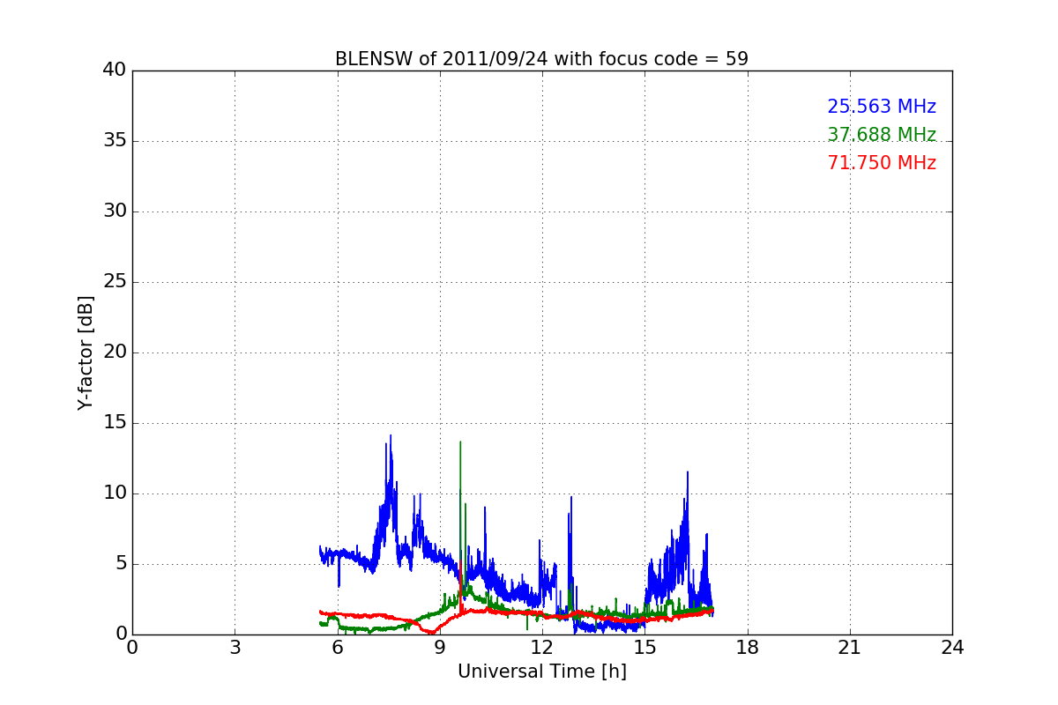This screenshot has height=705, width=1058.
Task: Click the x-axis tick label 3
Action: click(x=235, y=647)
